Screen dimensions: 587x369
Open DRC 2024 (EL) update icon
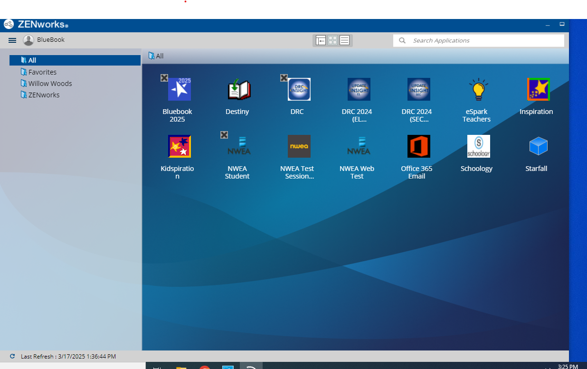(x=359, y=90)
